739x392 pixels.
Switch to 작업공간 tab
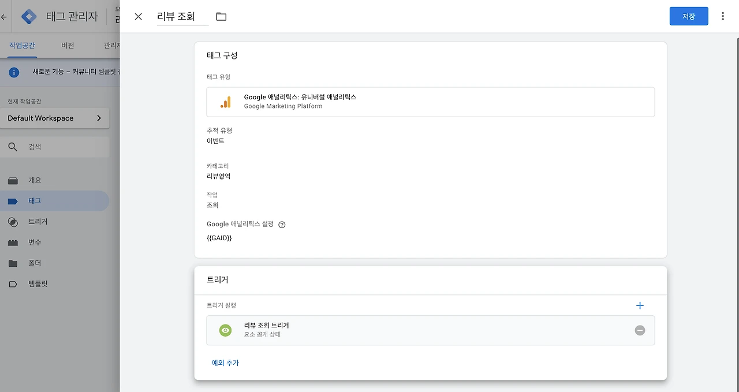pos(23,46)
